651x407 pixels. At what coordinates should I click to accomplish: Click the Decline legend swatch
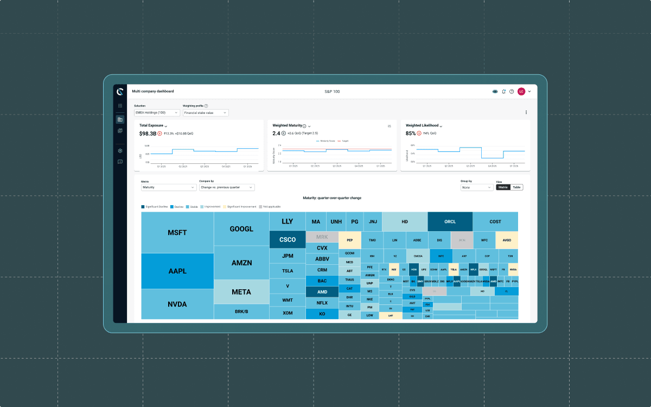click(x=171, y=207)
